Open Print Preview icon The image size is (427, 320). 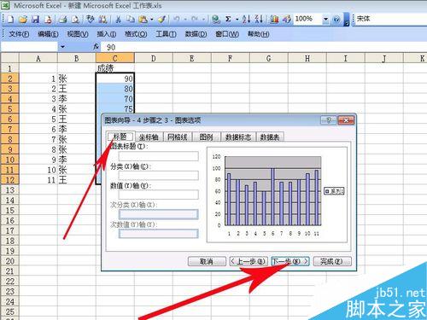[75, 20]
